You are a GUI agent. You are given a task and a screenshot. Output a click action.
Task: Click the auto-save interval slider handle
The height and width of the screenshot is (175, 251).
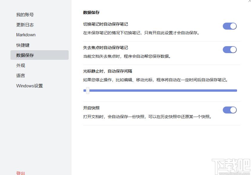pos(88,91)
